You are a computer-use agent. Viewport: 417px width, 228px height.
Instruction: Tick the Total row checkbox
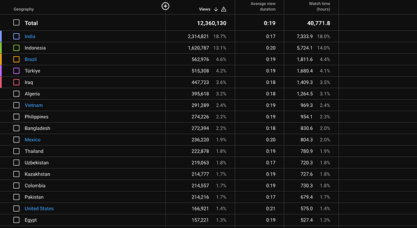tap(16, 22)
